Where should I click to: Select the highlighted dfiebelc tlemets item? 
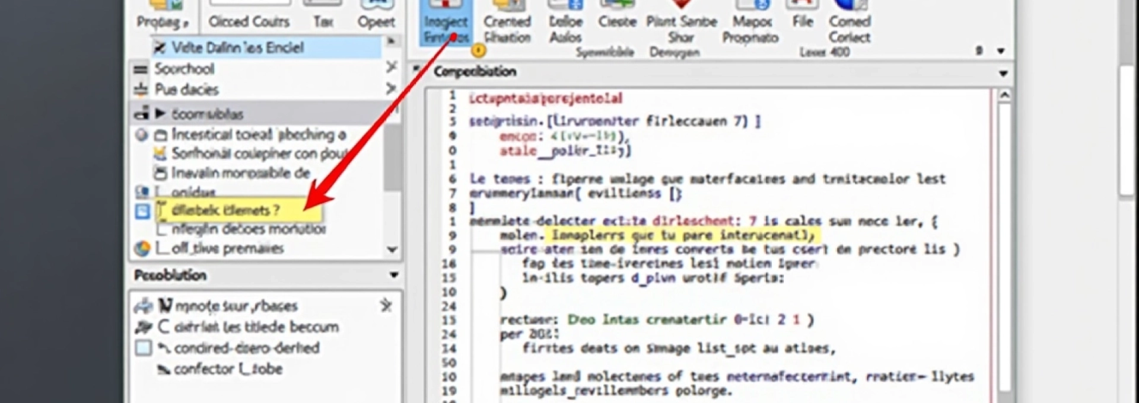tap(238, 210)
